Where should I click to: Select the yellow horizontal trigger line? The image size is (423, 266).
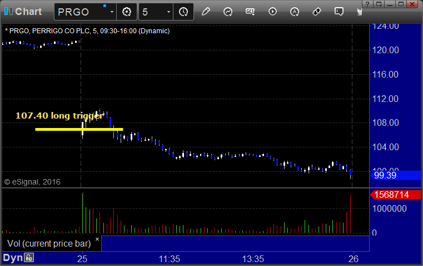pos(79,129)
